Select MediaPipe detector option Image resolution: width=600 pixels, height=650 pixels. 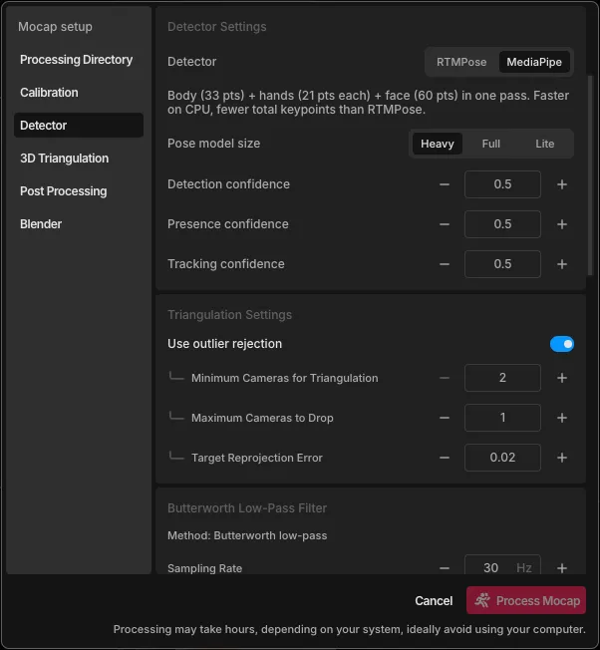tap(534, 62)
